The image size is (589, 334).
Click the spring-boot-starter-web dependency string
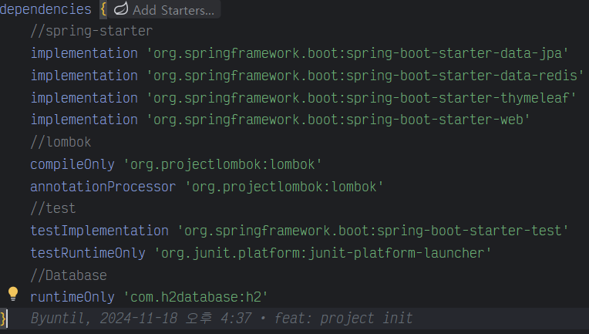[338, 120]
